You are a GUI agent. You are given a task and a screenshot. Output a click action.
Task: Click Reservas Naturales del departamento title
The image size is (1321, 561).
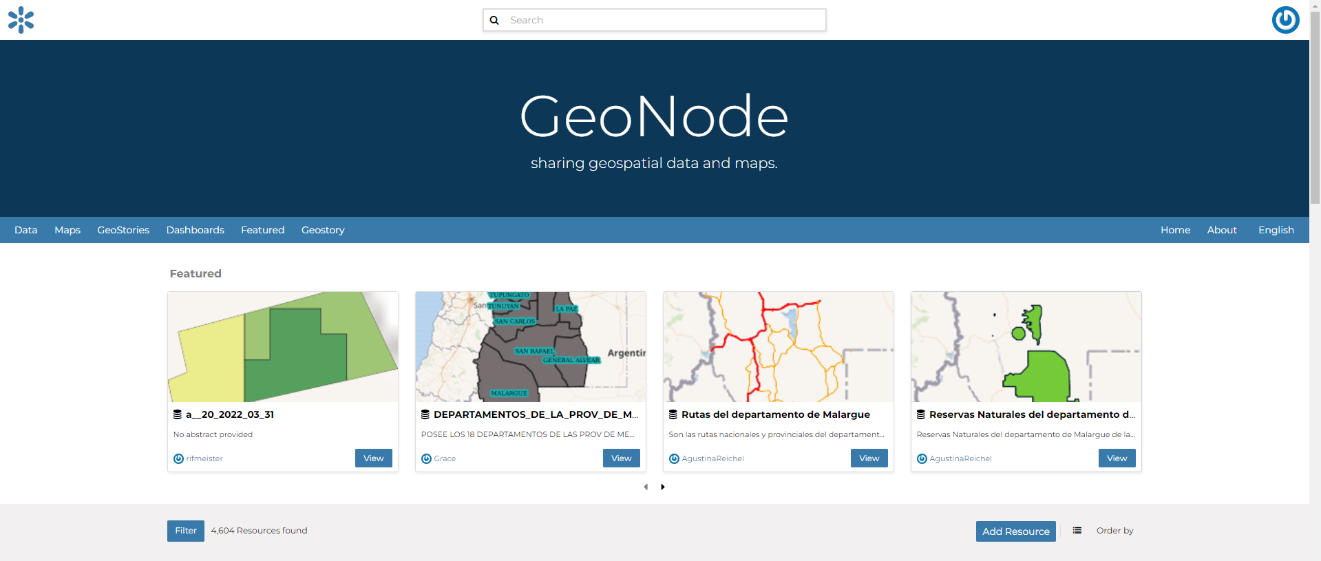[x=1032, y=414]
